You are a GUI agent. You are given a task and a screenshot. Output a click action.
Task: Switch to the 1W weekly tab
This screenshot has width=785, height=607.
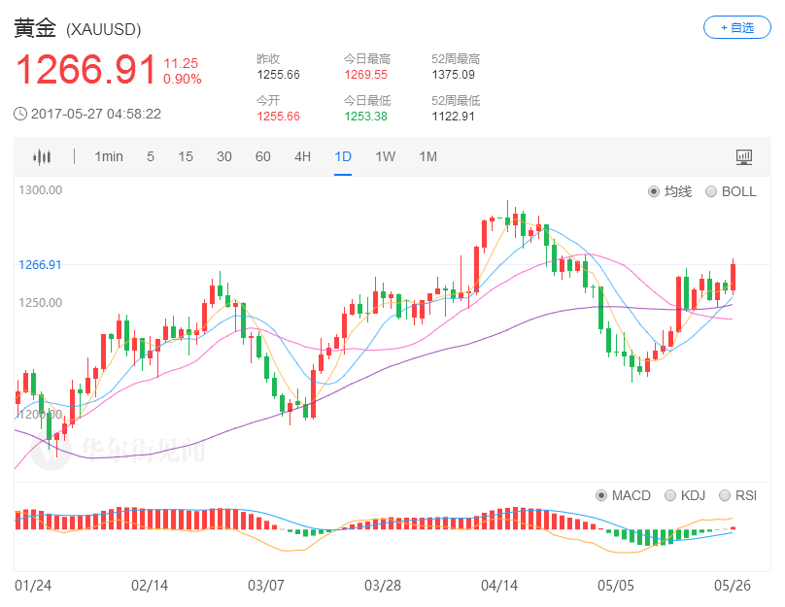pyautogui.click(x=386, y=156)
